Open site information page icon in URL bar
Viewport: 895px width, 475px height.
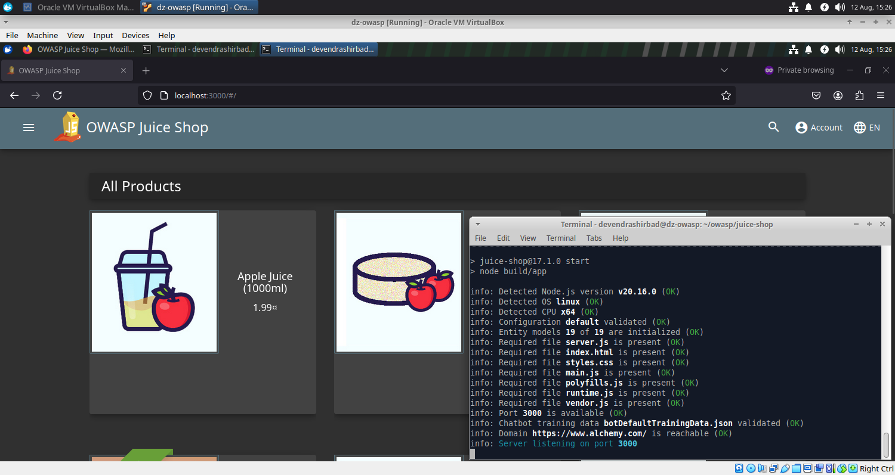[164, 95]
